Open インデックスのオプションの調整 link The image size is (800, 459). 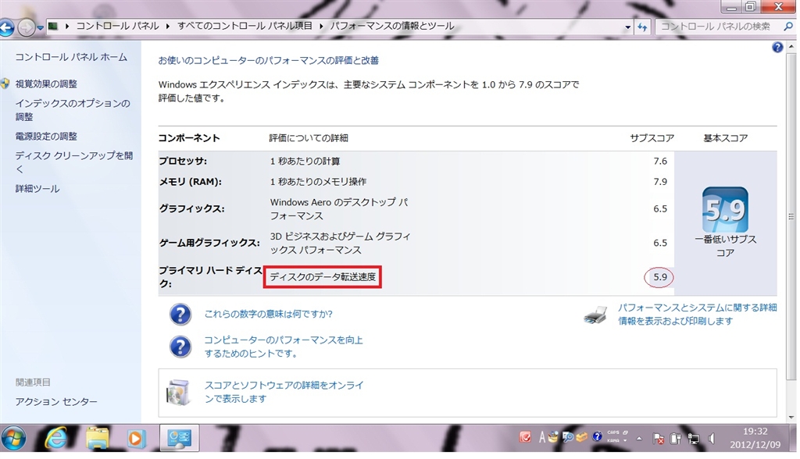point(73,109)
